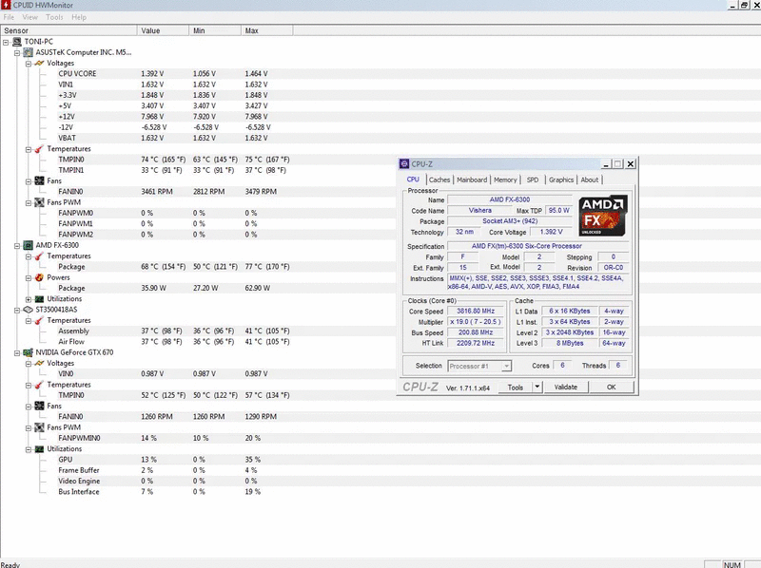Click the Validate button
761x568 pixels.
click(566, 387)
